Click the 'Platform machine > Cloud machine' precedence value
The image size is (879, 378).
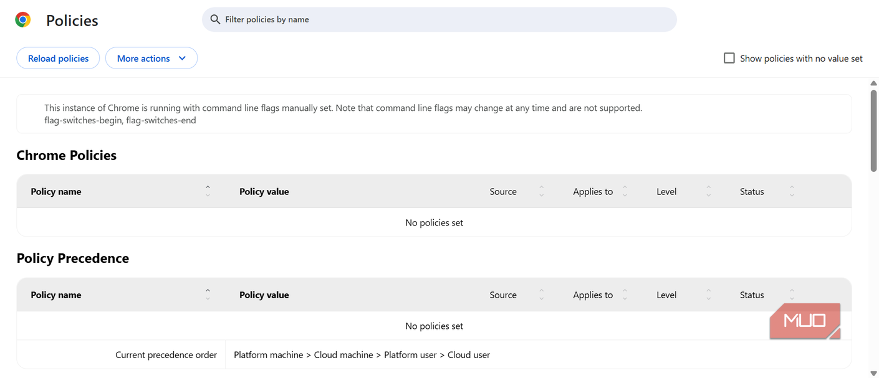pyautogui.click(x=362, y=354)
